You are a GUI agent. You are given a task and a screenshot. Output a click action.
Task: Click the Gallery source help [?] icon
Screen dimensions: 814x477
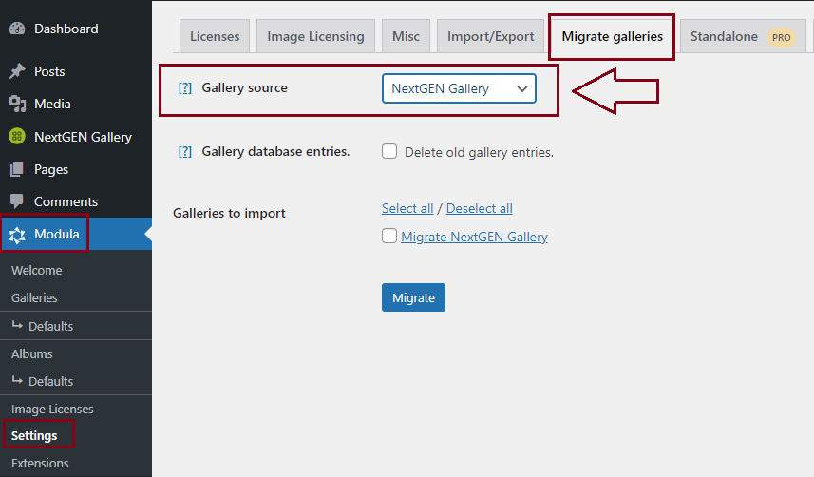[x=185, y=88]
